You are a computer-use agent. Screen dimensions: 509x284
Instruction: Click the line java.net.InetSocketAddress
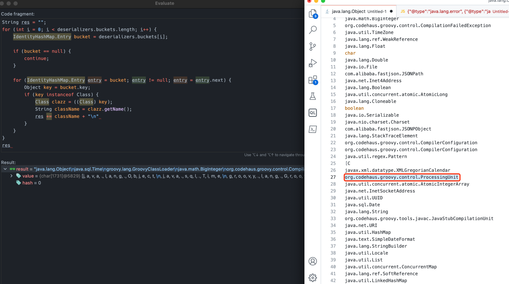(380, 191)
